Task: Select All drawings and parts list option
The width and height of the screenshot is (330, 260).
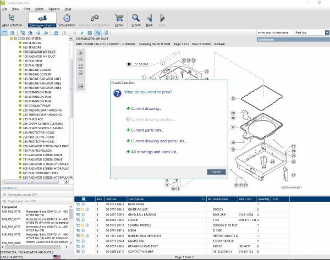Action: click(155, 151)
